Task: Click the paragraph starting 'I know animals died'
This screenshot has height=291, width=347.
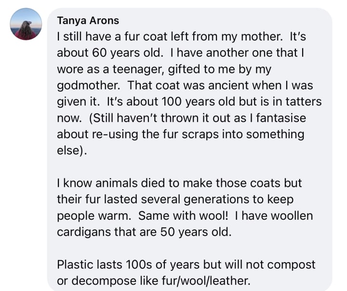Action: click(185, 208)
